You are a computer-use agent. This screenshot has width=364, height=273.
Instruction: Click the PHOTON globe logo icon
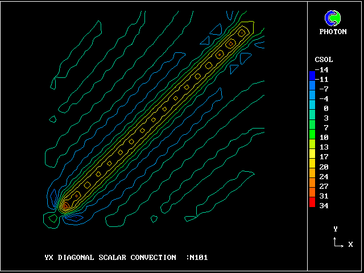pyautogui.click(x=333, y=18)
